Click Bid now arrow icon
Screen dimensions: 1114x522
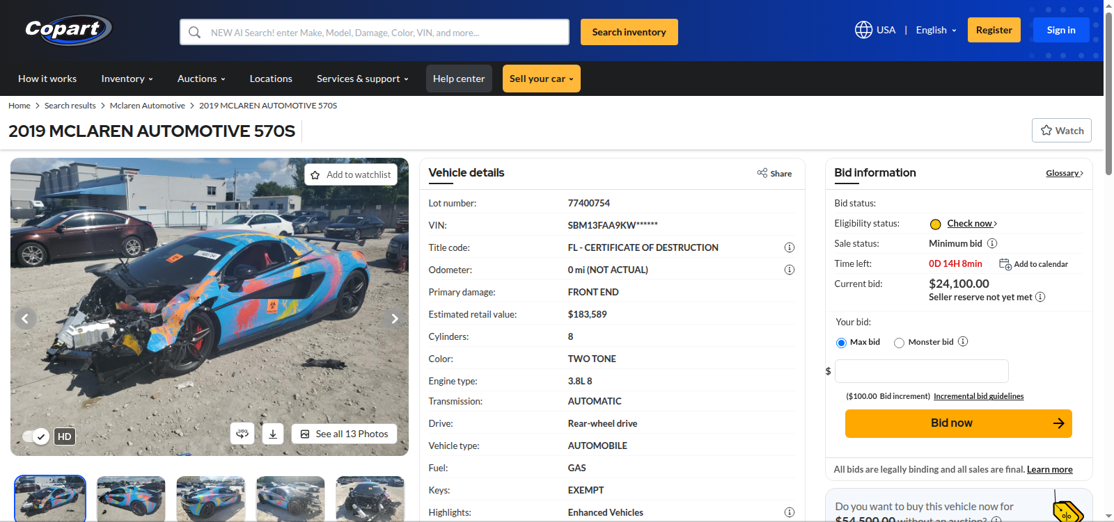(1058, 423)
